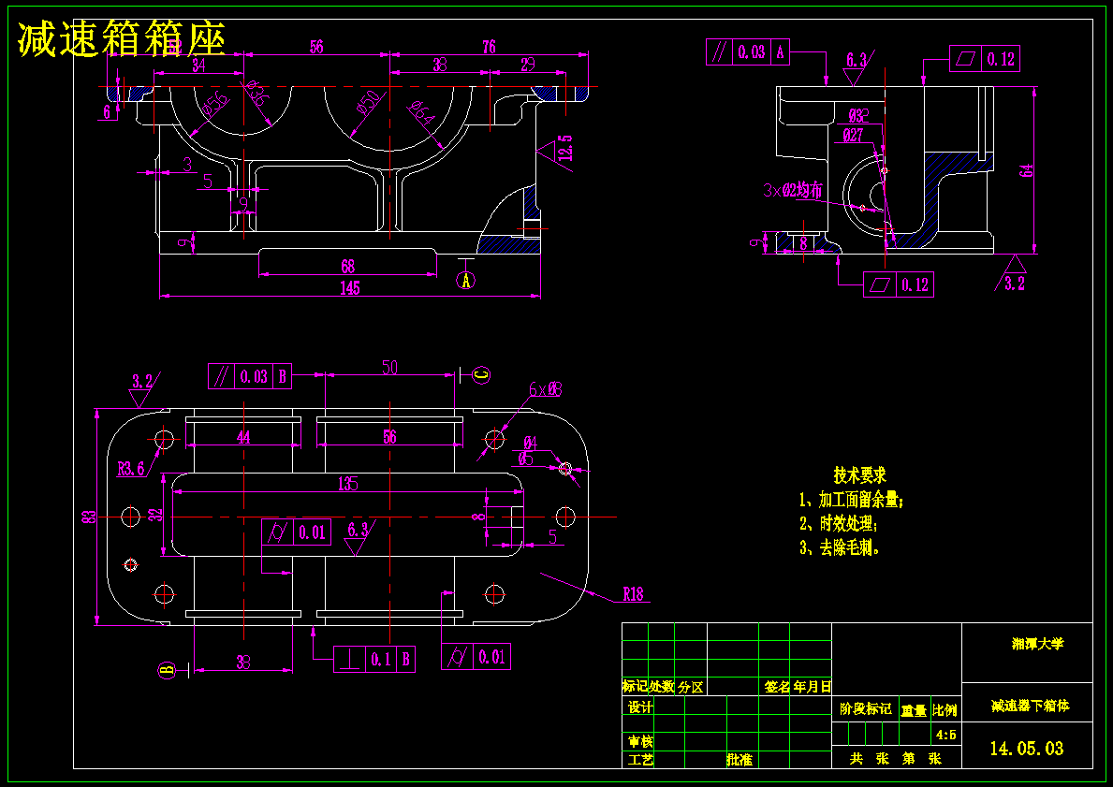Click the note 3、去除毛刺
1113x787 pixels.
tap(840, 547)
